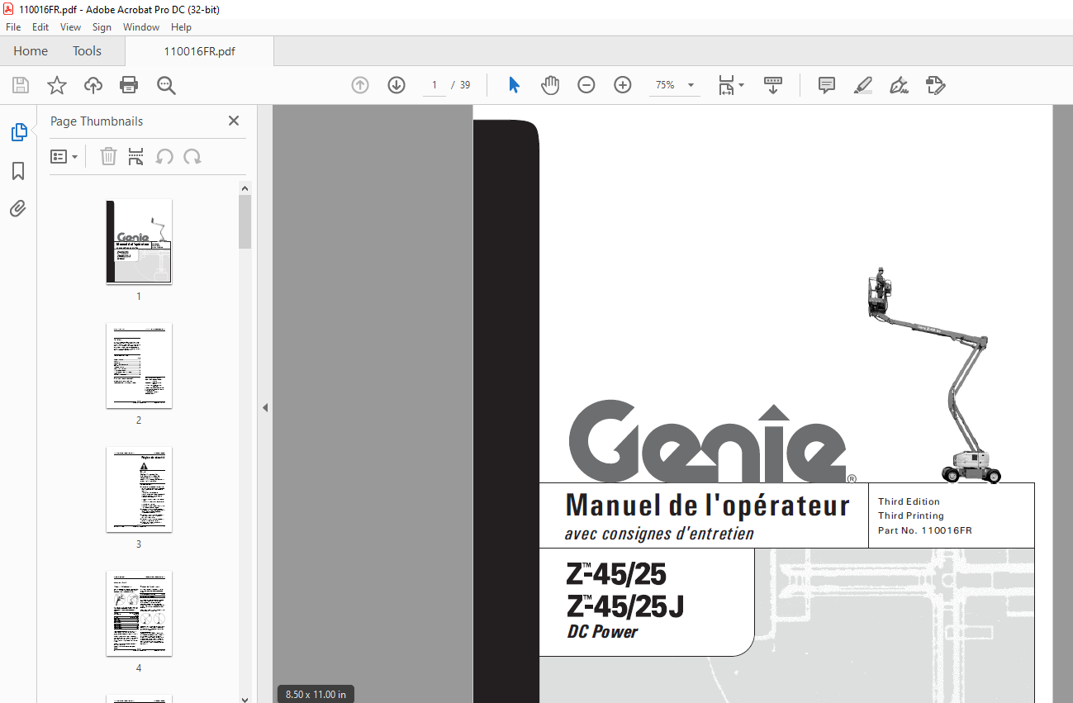This screenshot has height=703, width=1073.
Task: Switch to the Tools tab
Action: [x=87, y=51]
